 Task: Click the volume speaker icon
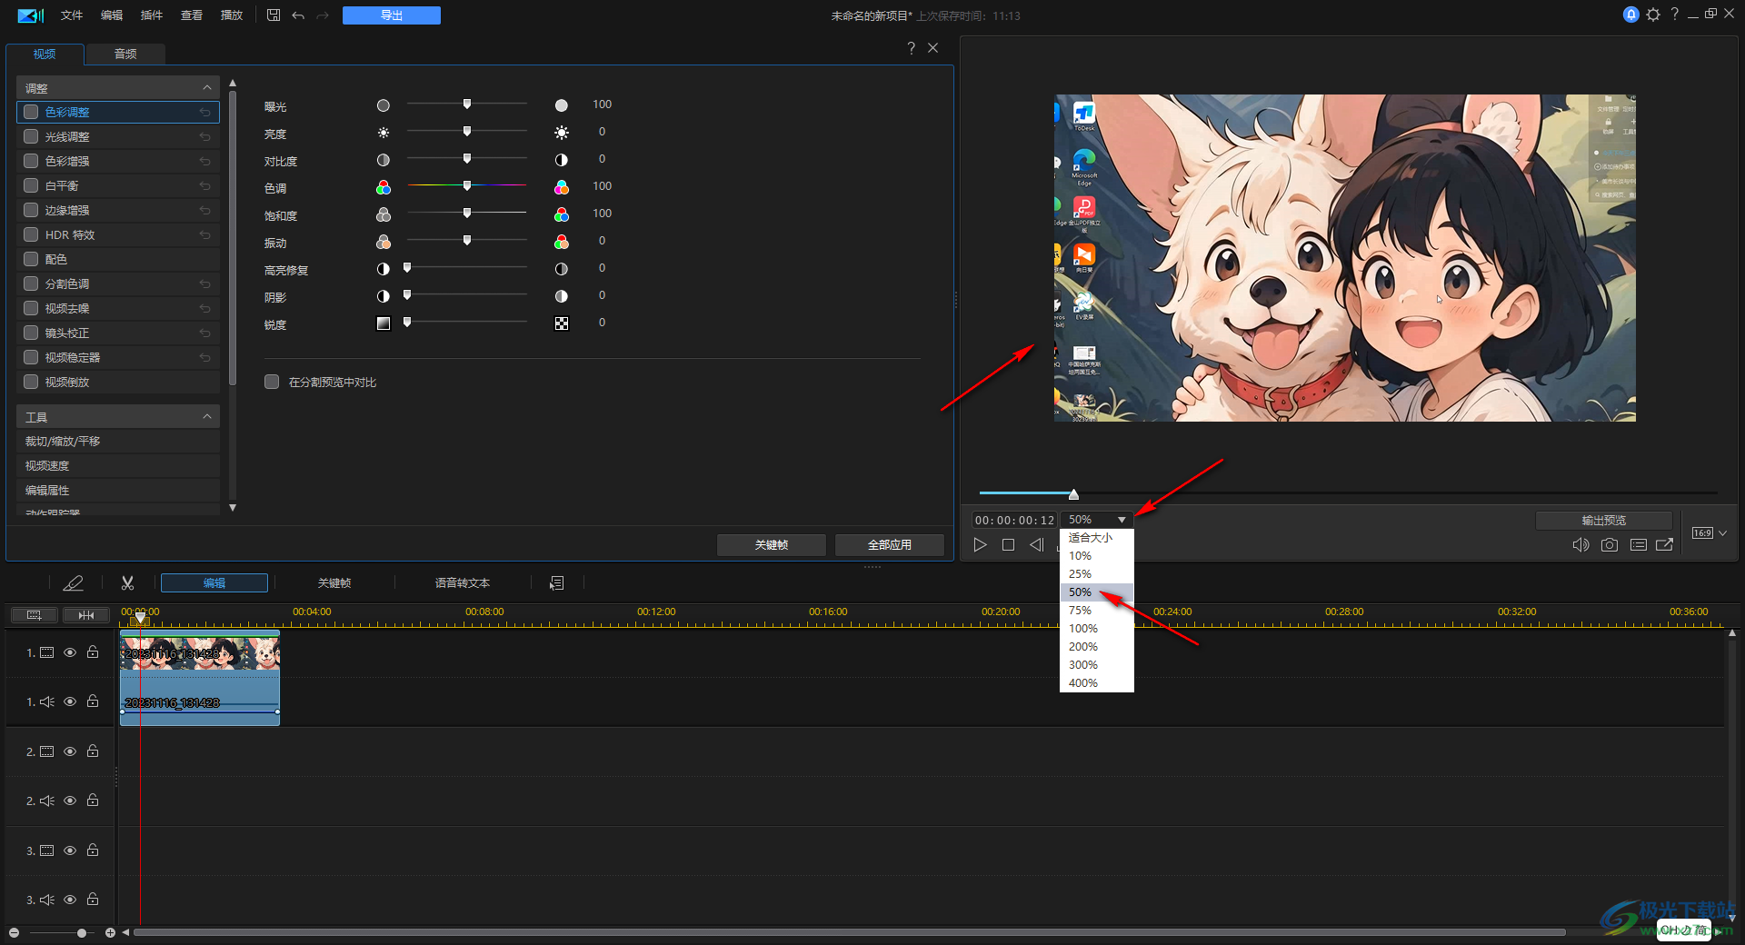pyautogui.click(x=1580, y=545)
